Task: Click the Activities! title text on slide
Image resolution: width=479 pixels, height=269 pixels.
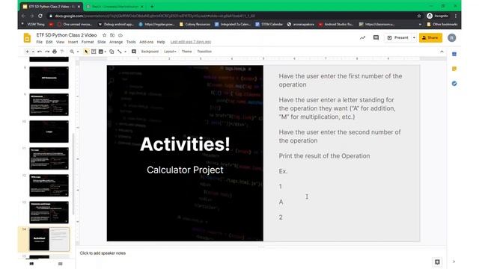Action: coord(185,144)
